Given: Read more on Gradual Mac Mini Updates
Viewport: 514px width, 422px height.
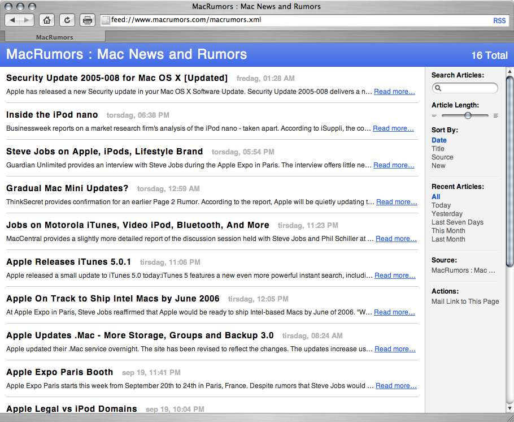Looking at the screenshot, I should [397, 202].
